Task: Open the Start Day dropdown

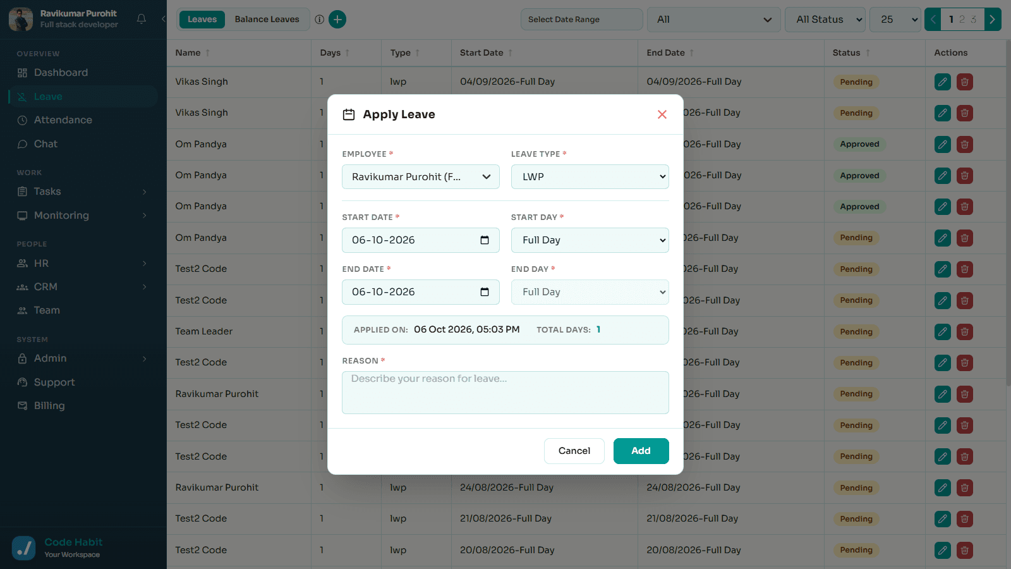Action: [x=590, y=240]
